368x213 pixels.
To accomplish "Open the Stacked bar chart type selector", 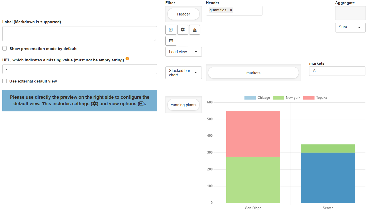I will coord(183,73).
